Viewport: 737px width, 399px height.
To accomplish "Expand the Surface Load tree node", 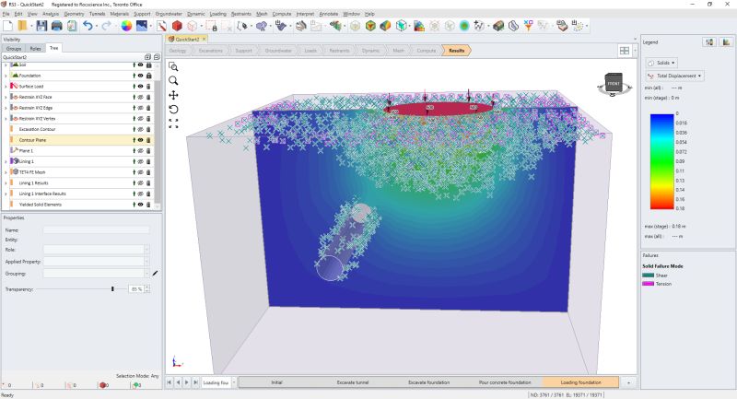I will [x=6, y=87].
